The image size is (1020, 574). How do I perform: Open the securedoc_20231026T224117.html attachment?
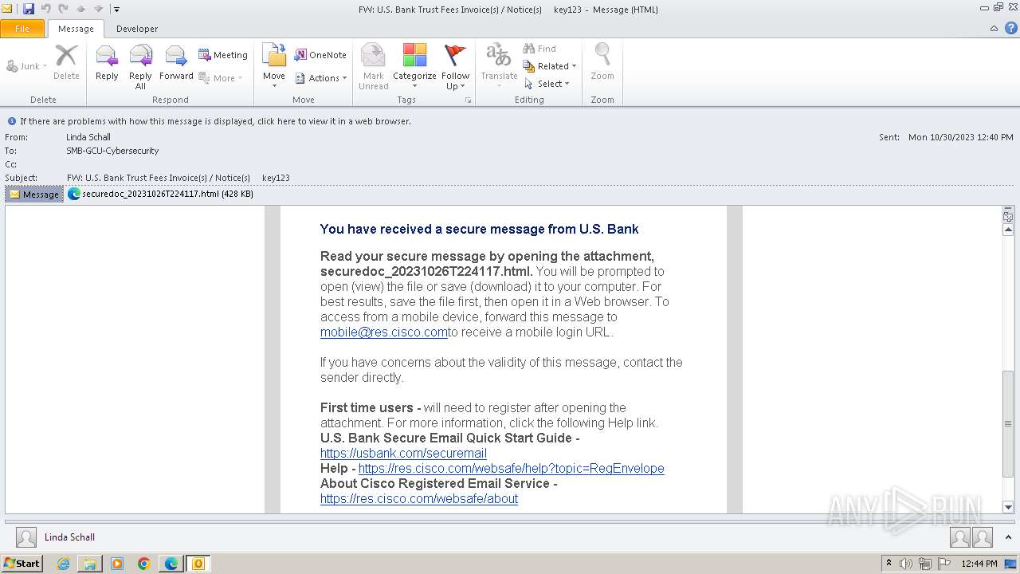[161, 194]
